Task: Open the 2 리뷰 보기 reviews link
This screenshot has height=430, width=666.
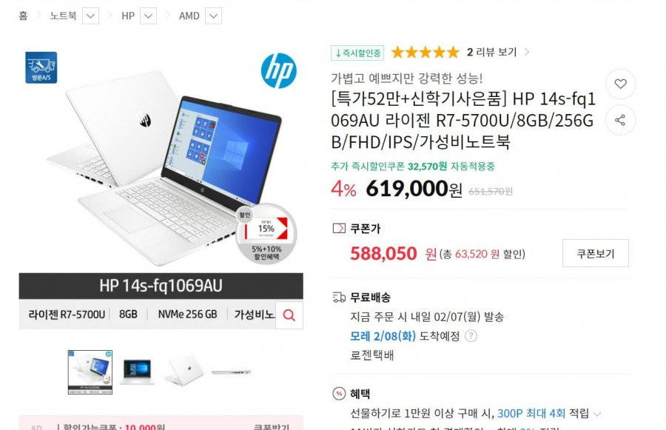Action: tap(492, 53)
